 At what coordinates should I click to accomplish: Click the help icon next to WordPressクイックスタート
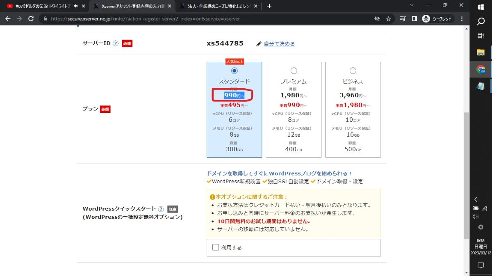(161, 209)
